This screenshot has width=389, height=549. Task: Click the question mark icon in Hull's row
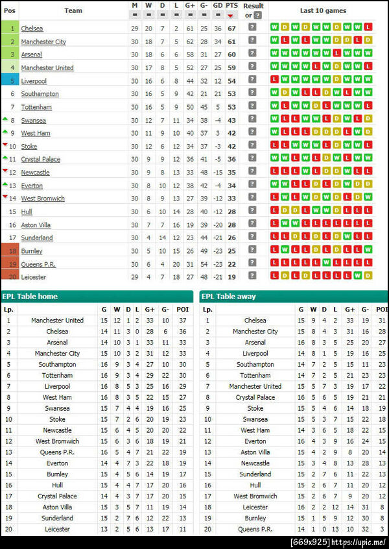252,211
